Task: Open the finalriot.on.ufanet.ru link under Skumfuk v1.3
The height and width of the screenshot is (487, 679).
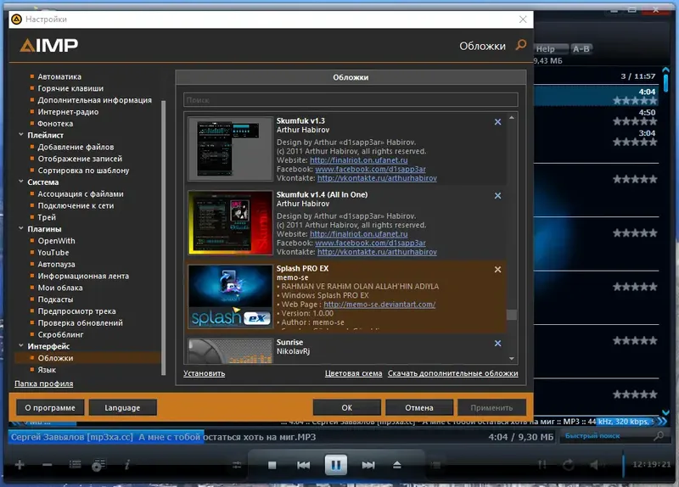Action: point(358,160)
